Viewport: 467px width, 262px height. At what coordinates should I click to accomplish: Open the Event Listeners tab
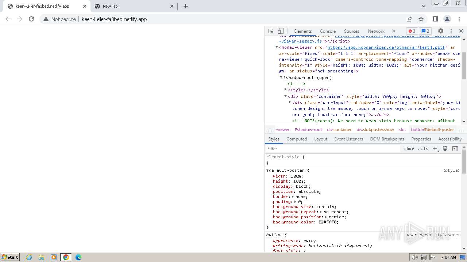pyautogui.click(x=348, y=139)
